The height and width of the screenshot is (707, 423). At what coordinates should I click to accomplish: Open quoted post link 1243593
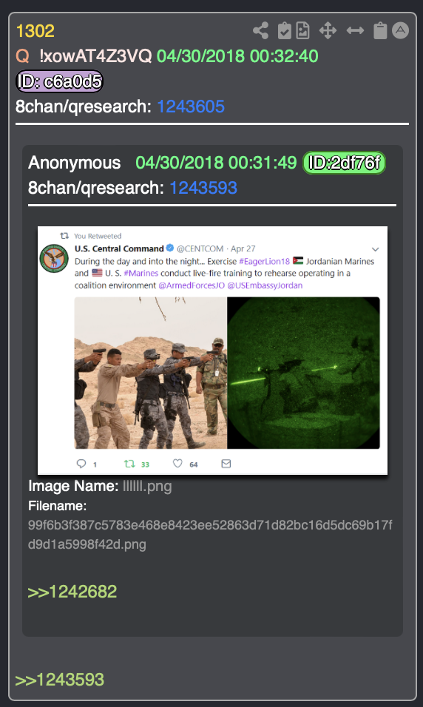tap(203, 188)
